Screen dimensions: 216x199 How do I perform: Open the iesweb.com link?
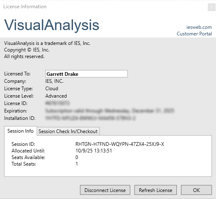coord(199,27)
